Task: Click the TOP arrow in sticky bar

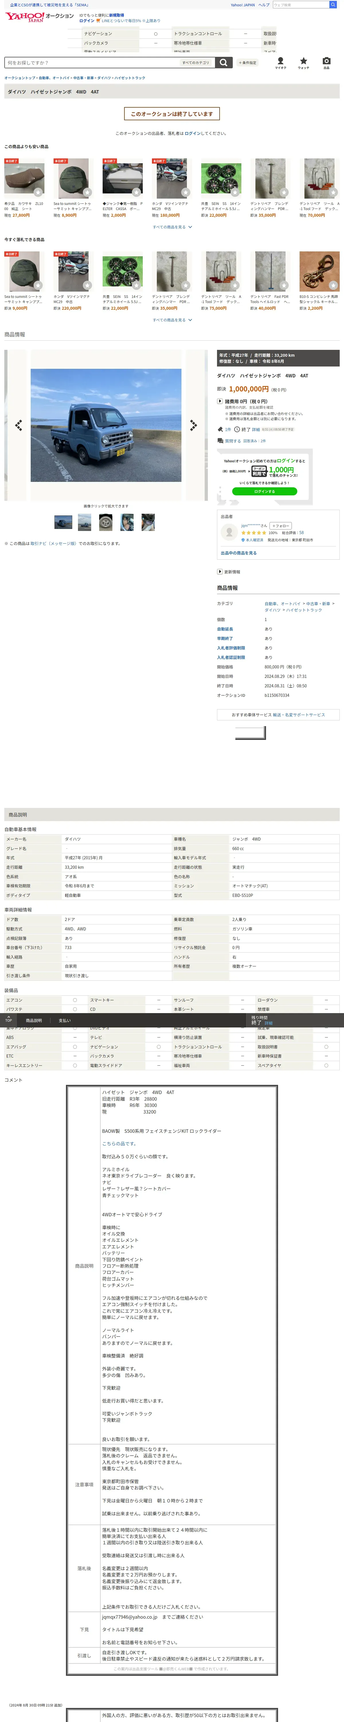Action: (8, 1019)
